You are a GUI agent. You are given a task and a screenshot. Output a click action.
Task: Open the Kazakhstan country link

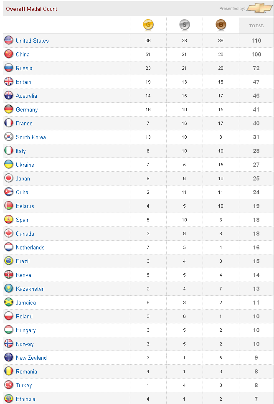coord(30,289)
